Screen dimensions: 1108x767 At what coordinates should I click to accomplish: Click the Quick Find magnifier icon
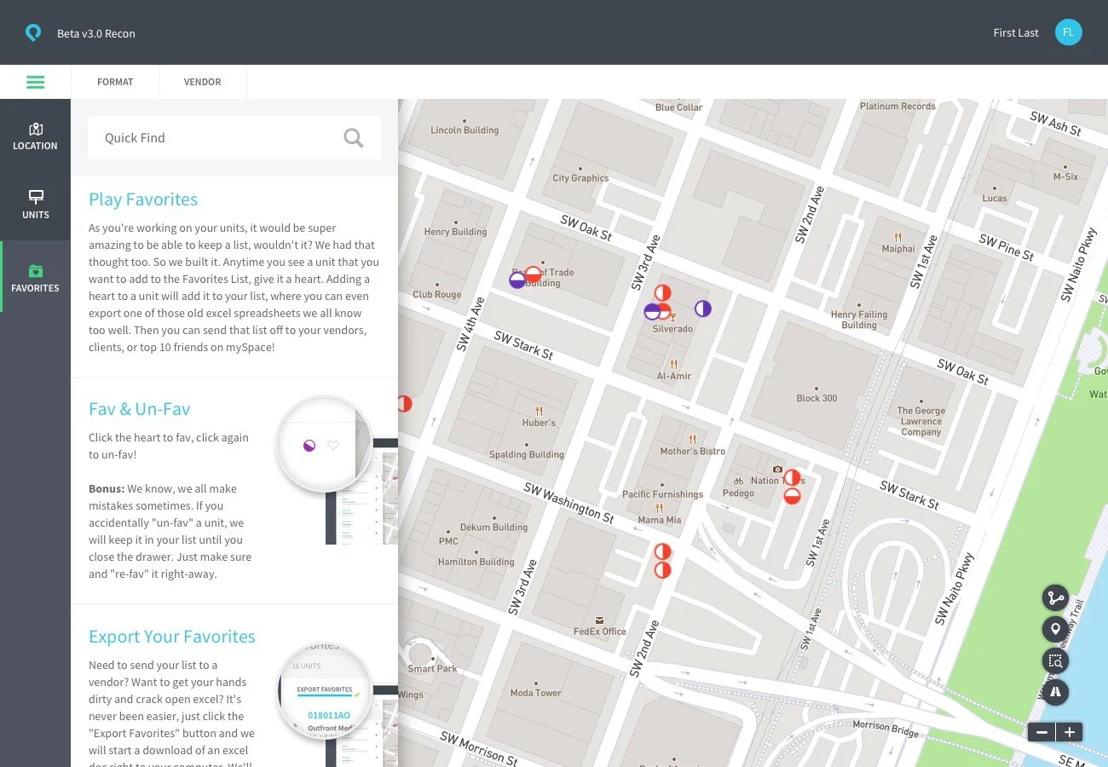coord(354,138)
